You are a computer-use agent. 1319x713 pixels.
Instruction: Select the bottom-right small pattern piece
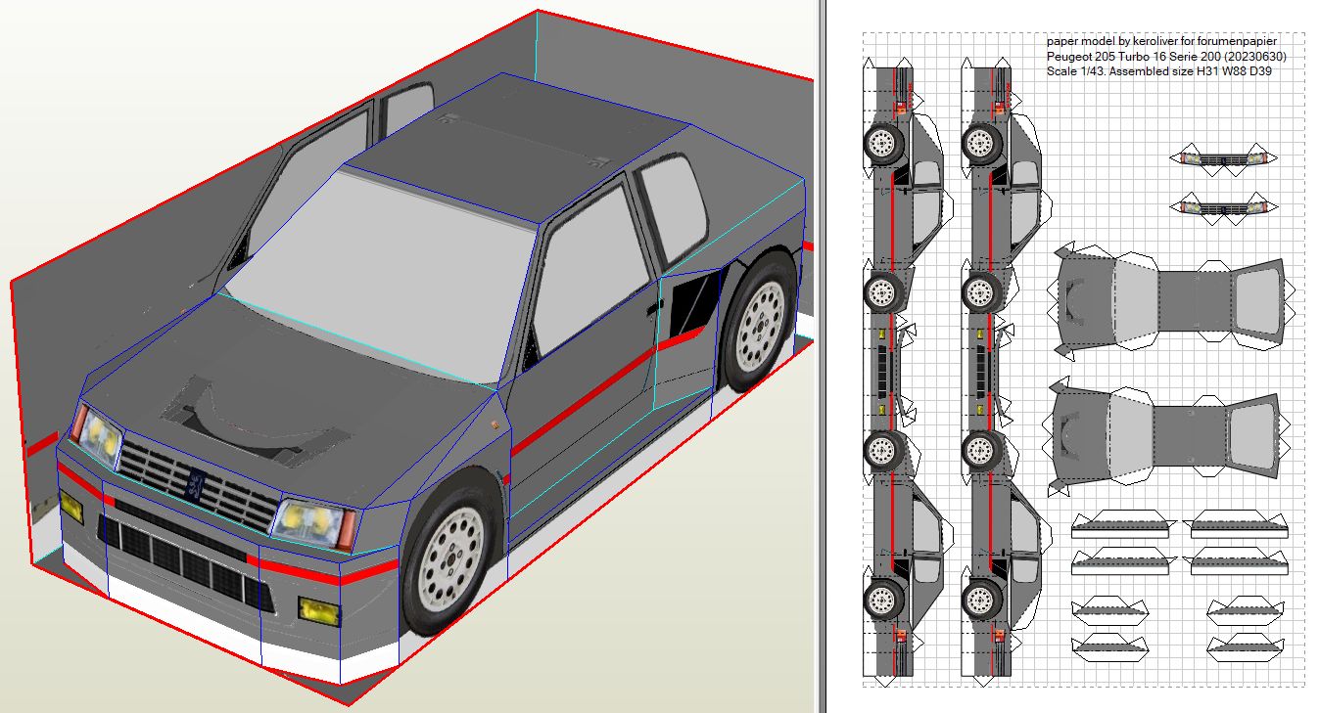[x=1244, y=646]
